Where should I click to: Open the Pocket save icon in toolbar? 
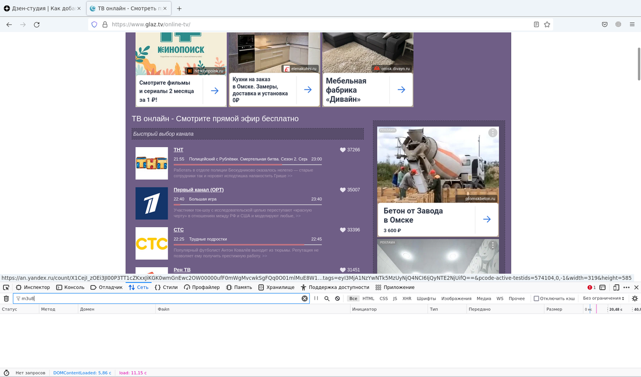click(x=605, y=25)
